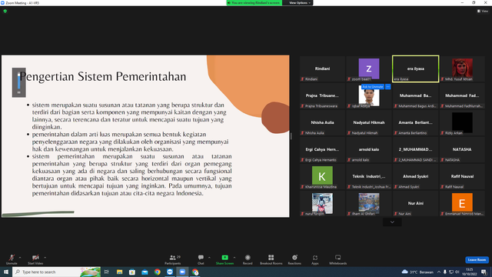
Task: Open Mail app from taskbar
Action: point(145,272)
